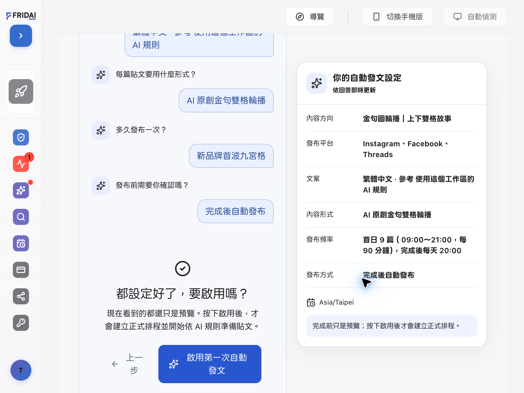
Task: Click the calendar icon next to Asia/Taipei
Action: [x=311, y=302]
